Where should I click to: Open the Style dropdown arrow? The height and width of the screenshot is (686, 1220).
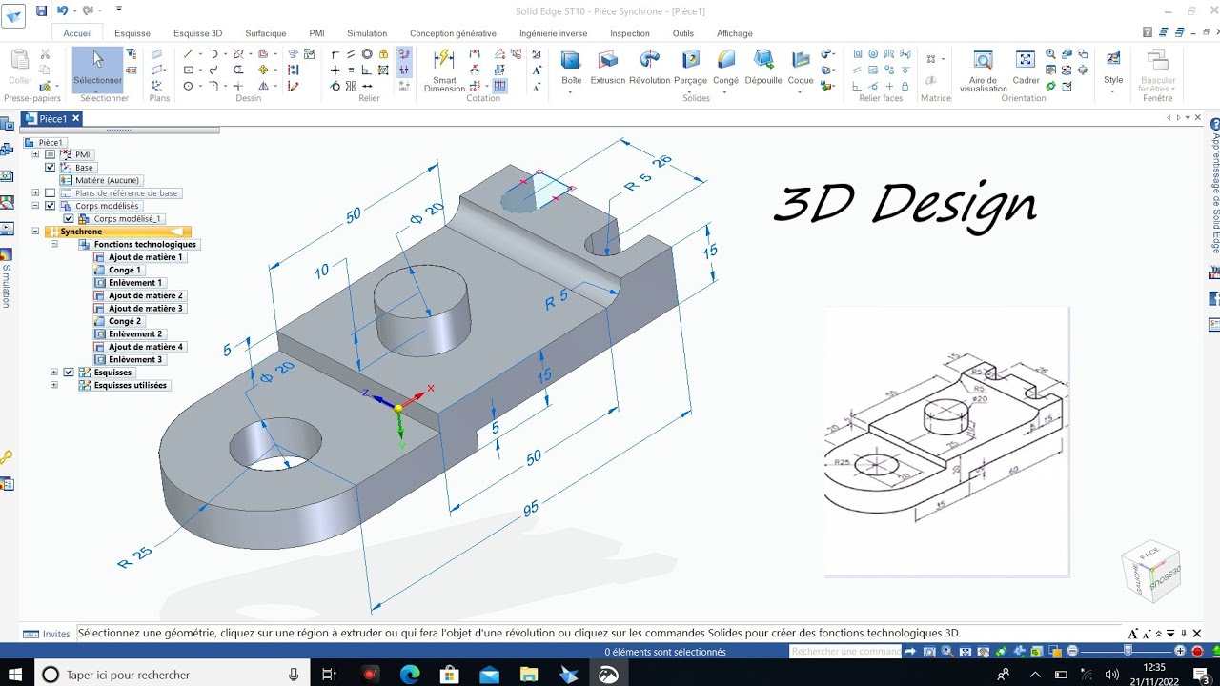click(x=1113, y=91)
